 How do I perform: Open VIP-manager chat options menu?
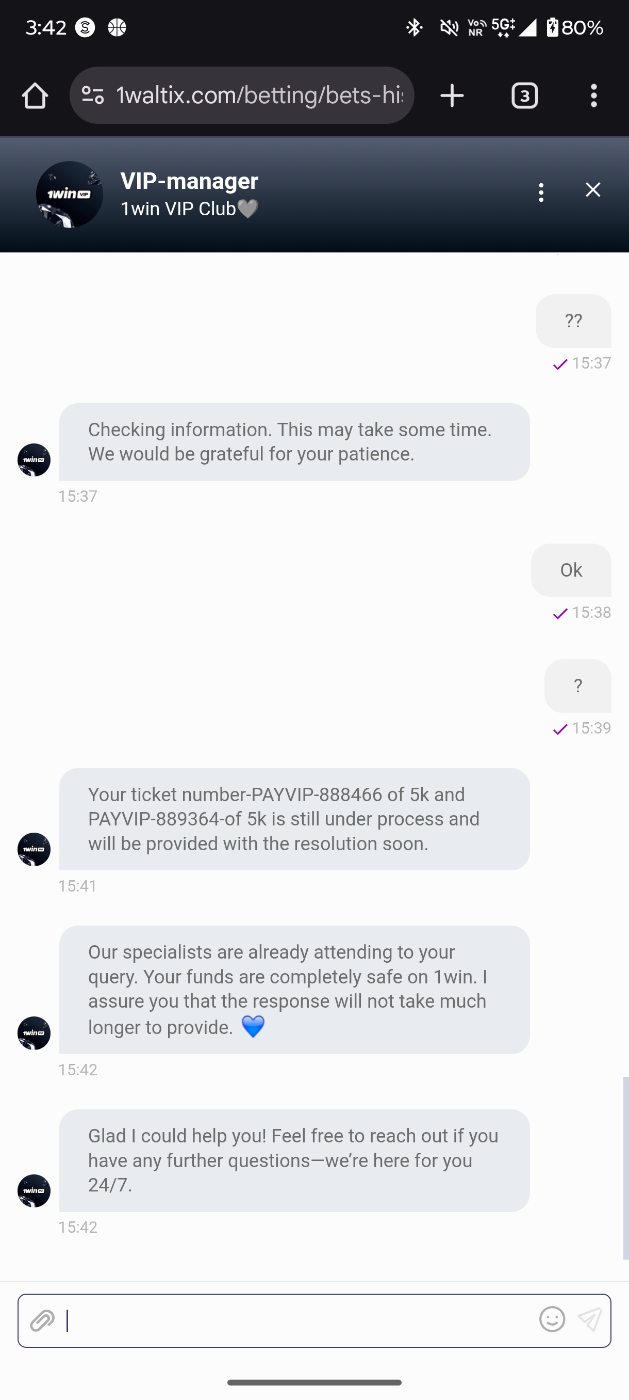(x=541, y=193)
